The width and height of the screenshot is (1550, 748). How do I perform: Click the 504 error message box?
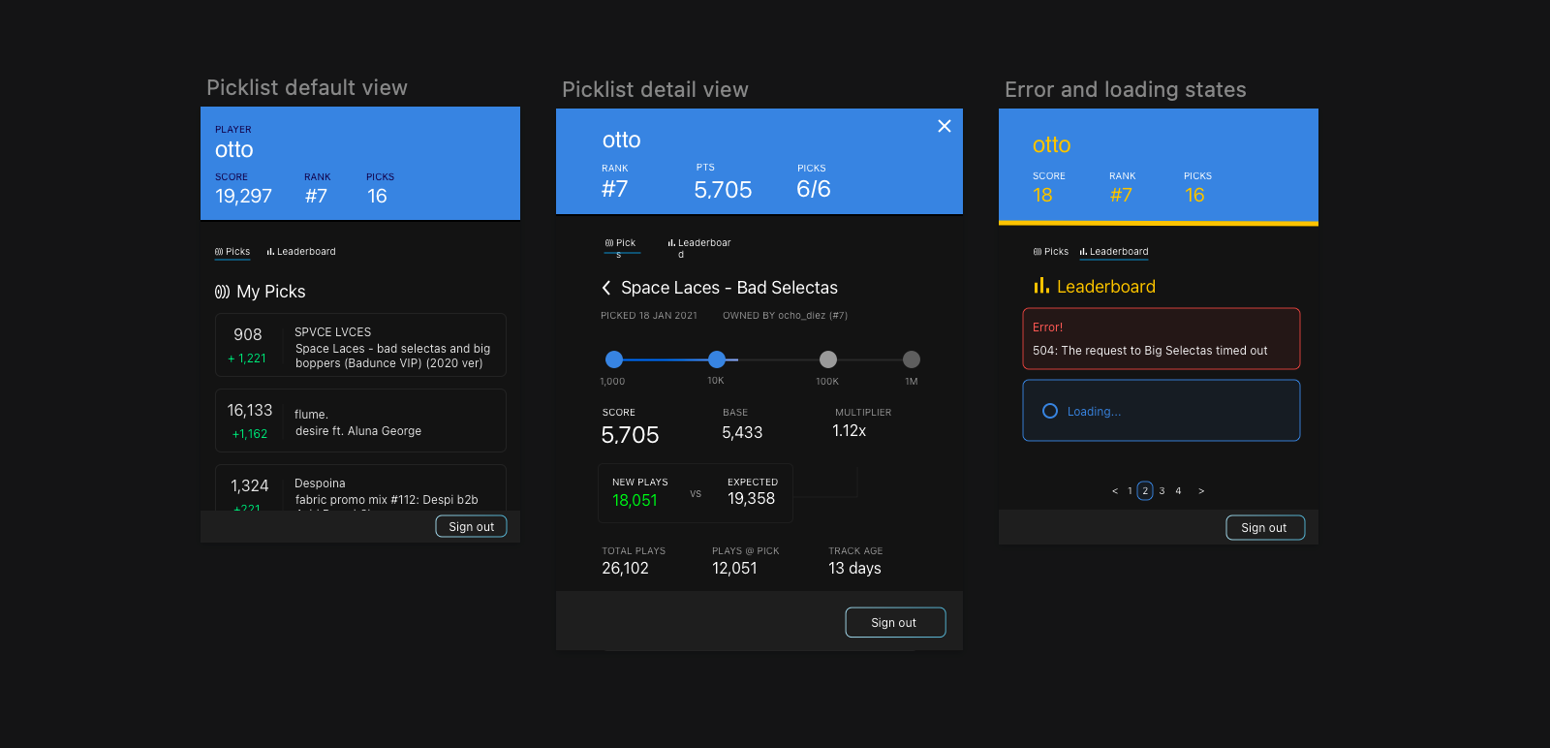pos(1161,339)
